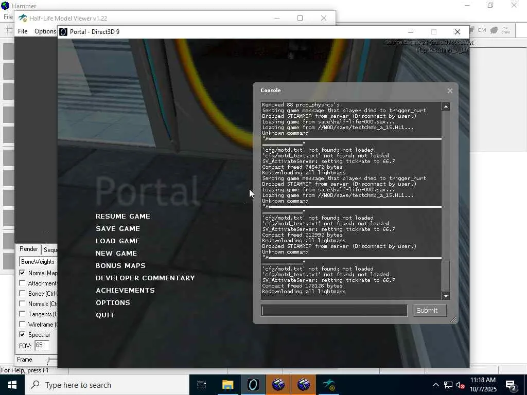
Task: Enable the Wireframe checkbox
Action: point(22,325)
